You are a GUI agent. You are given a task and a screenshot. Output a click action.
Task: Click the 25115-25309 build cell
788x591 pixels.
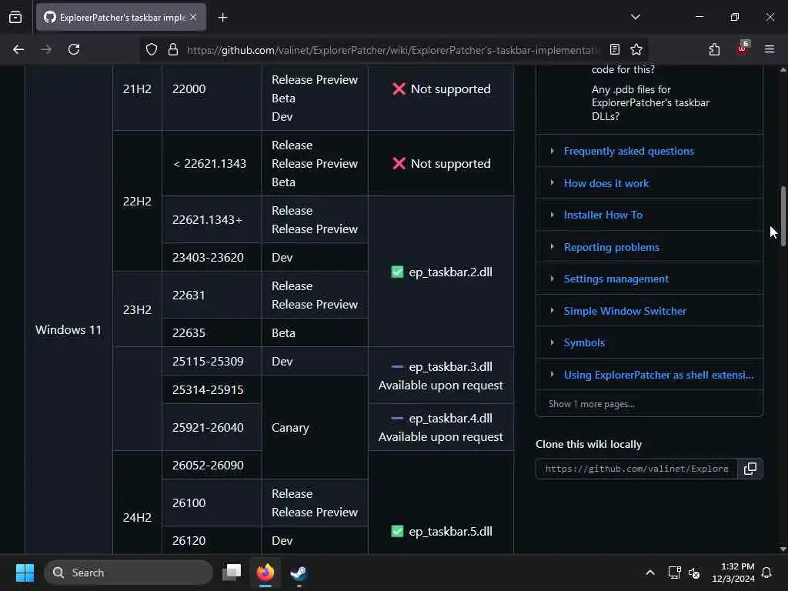212,361
